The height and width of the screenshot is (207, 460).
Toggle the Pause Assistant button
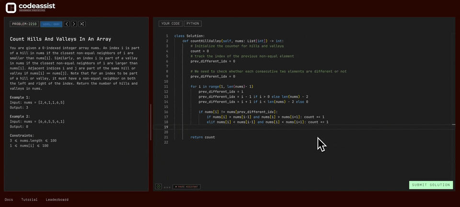click(186, 187)
